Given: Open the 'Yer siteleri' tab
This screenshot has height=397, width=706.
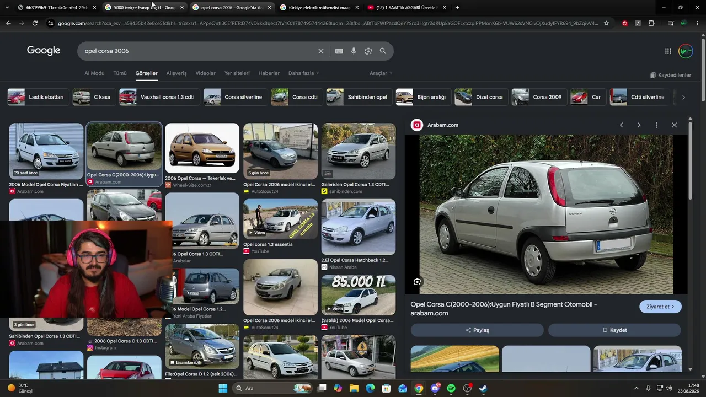Looking at the screenshot, I should click(237, 73).
